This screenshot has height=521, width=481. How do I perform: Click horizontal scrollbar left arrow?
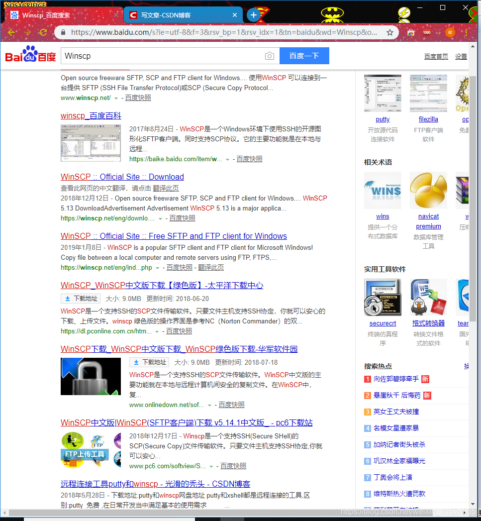tap(4, 513)
